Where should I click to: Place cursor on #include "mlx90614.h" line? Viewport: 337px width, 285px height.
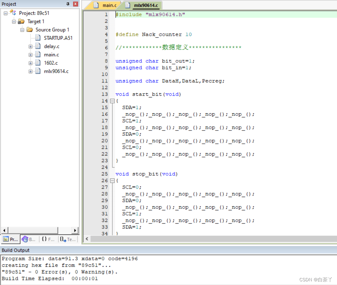pyautogui.click(x=150, y=14)
